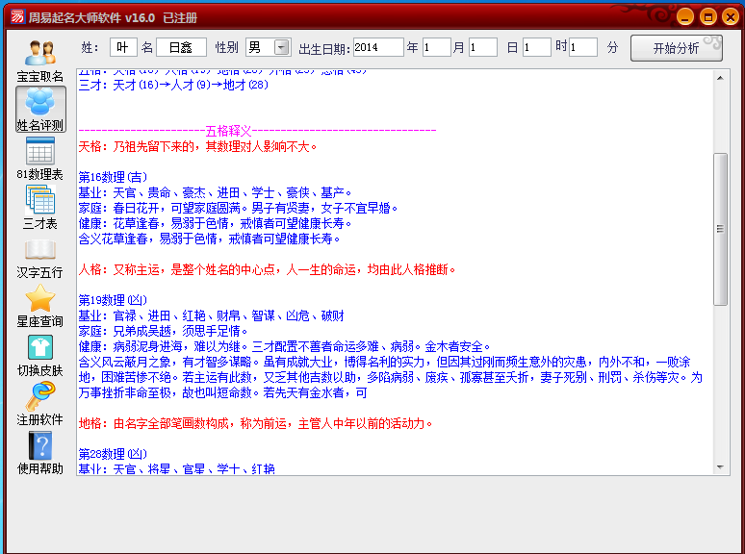
Task: Click the 姓 surname input field
Action: 122,47
